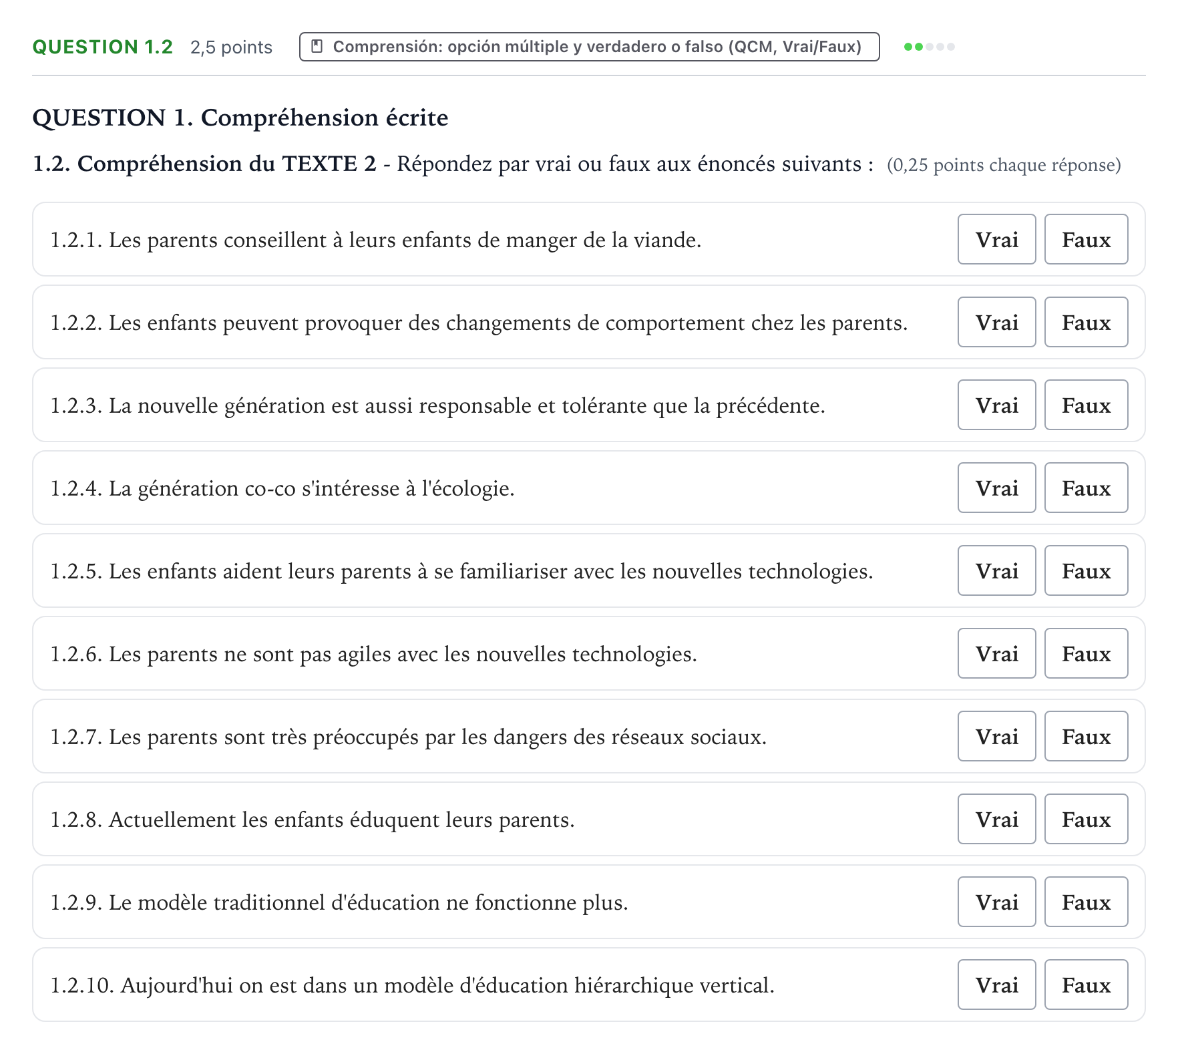Screen dimensions: 1178x1054
Task: Click the 'QUESTION 1. Compréhension écrite' title
Action: [240, 118]
